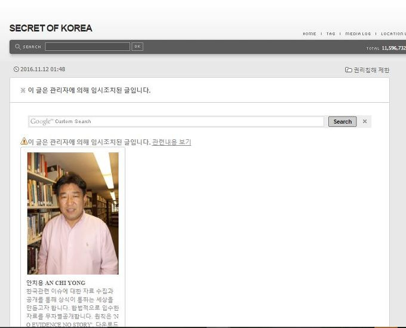
Task: Click the clock icon beside the post date
Action: pyautogui.click(x=16, y=69)
